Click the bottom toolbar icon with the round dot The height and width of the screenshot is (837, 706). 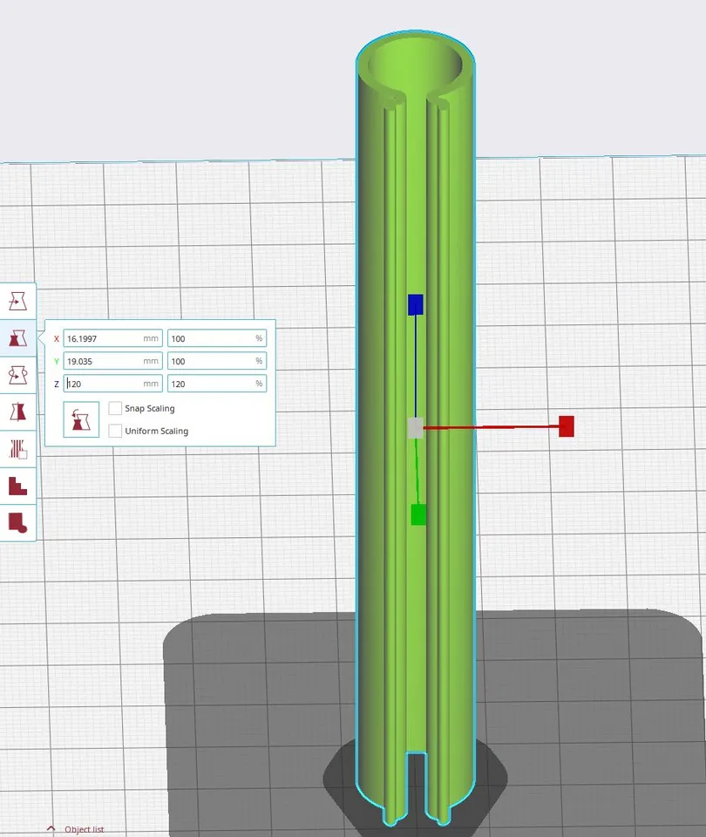(x=17, y=522)
